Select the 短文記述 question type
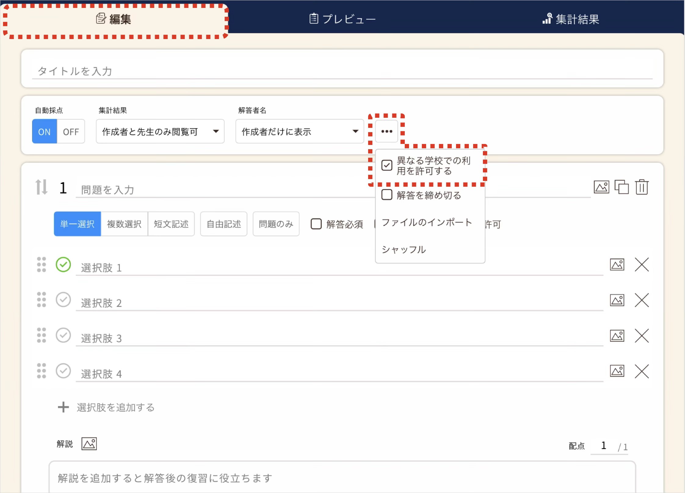This screenshot has height=493, width=685. click(x=171, y=224)
